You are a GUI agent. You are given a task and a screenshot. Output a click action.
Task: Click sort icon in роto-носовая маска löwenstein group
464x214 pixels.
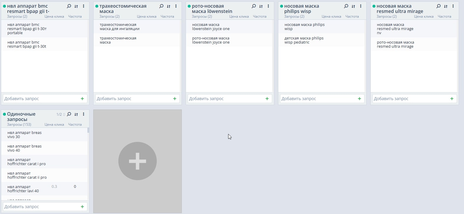261,6
